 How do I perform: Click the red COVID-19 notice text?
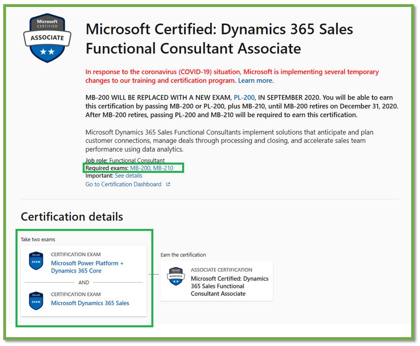[232, 76]
